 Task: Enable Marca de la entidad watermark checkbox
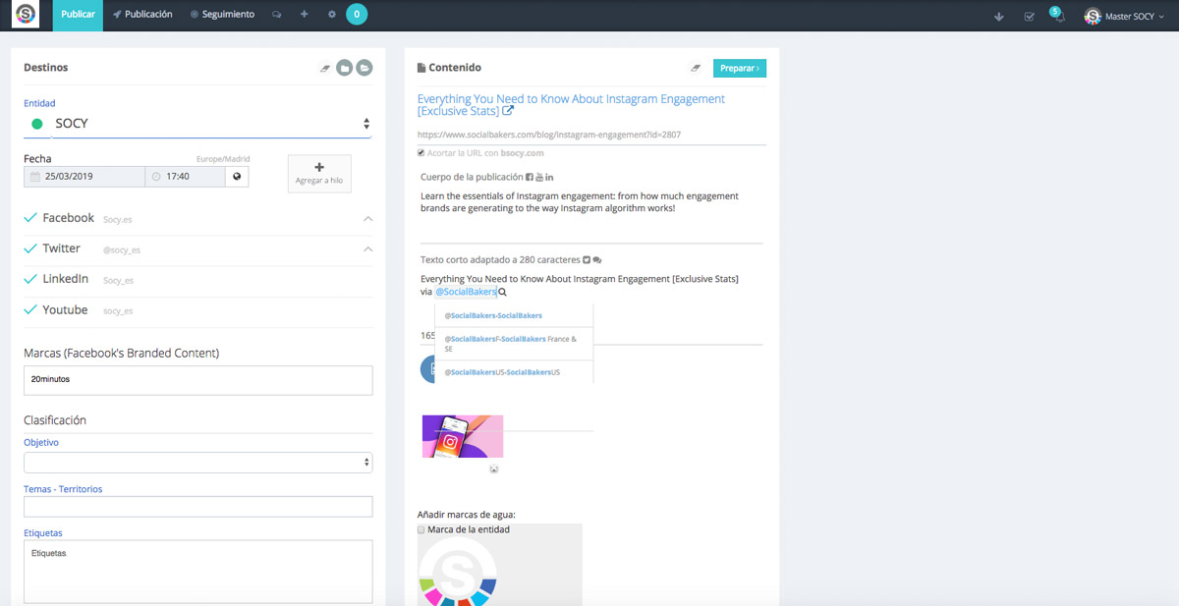pyautogui.click(x=421, y=529)
